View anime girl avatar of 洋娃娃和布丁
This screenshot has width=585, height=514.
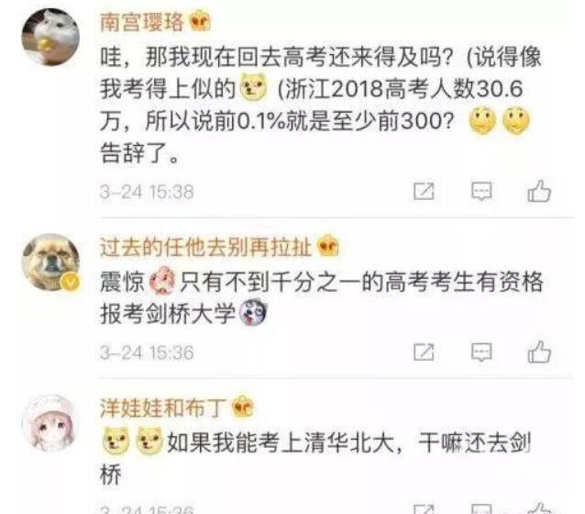(50, 423)
